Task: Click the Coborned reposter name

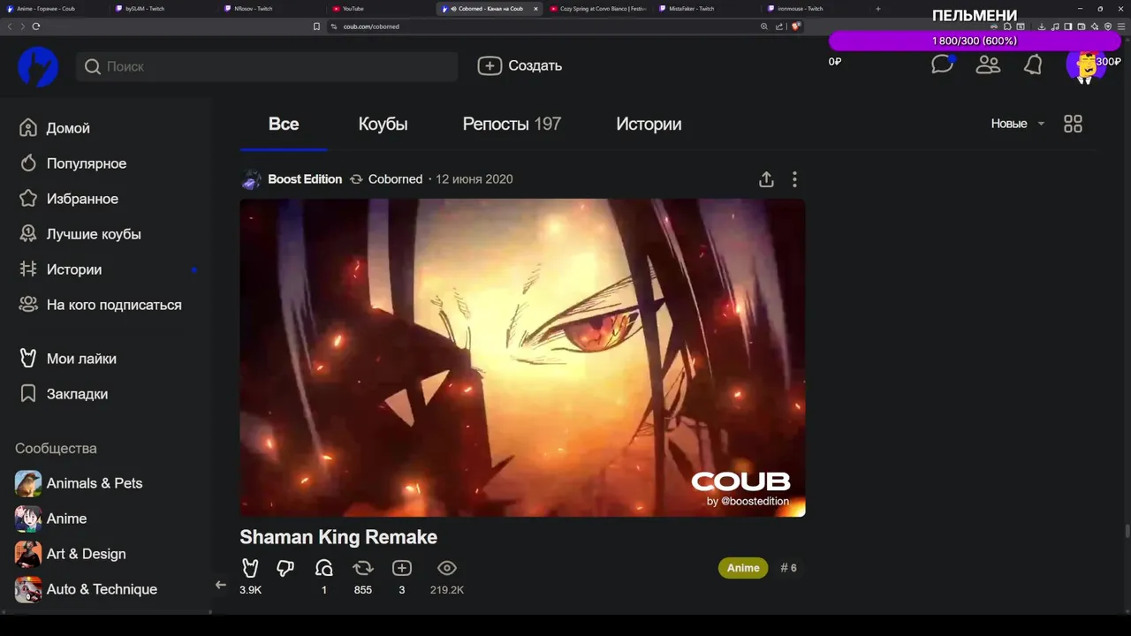Action: 395,179
